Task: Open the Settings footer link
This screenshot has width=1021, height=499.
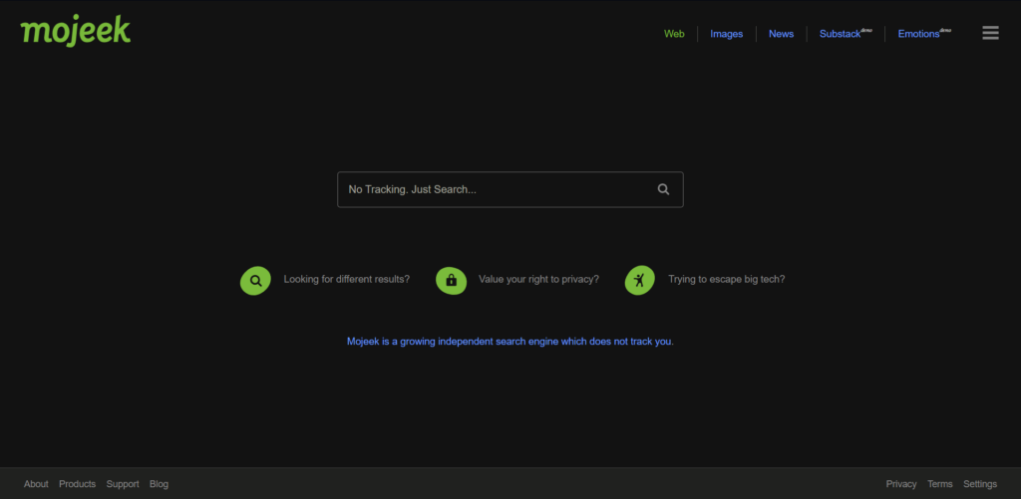Action: 980,484
